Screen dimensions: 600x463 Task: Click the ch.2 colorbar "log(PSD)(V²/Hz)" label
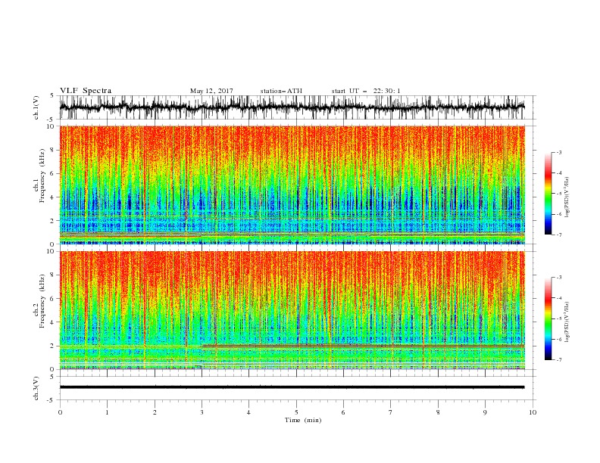[567, 322]
